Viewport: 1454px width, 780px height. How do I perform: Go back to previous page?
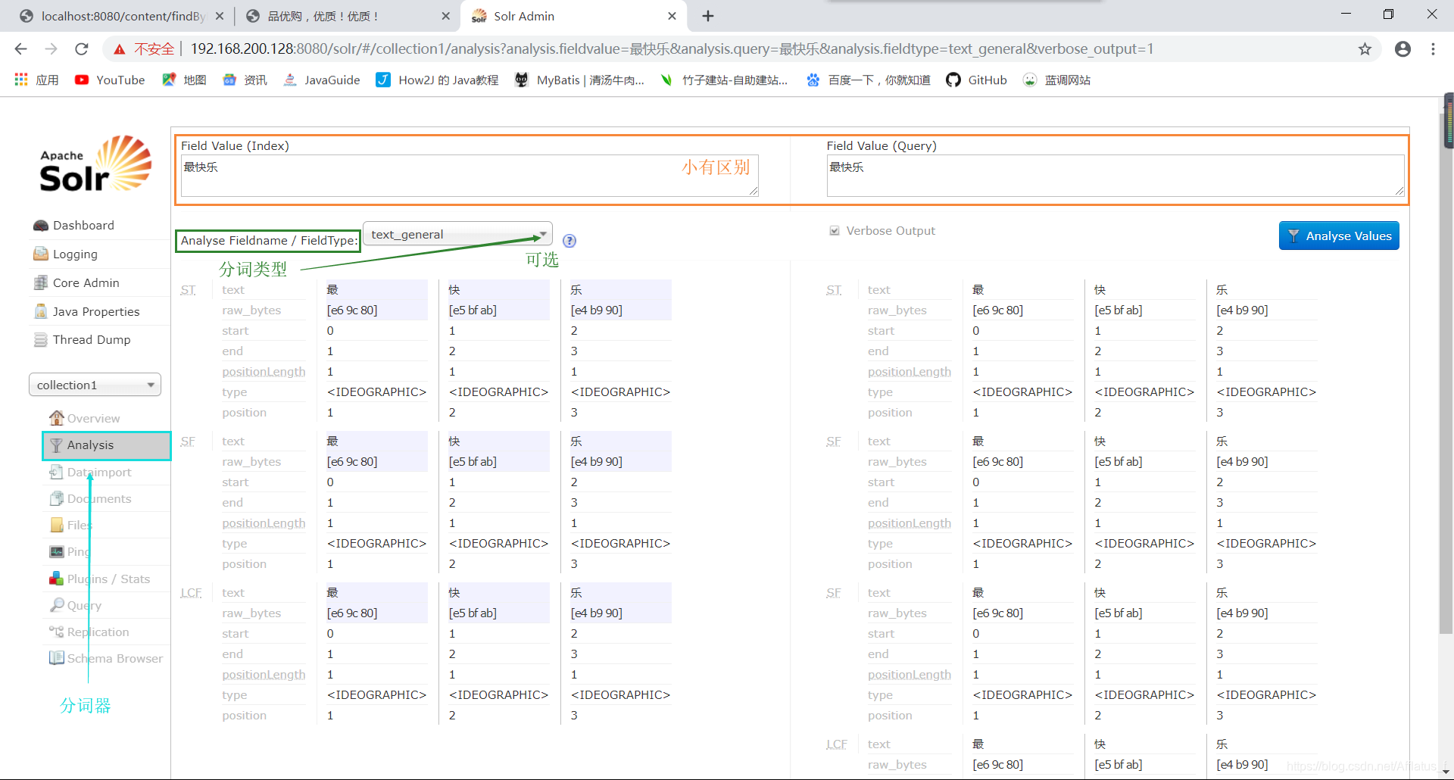(x=21, y=49)
